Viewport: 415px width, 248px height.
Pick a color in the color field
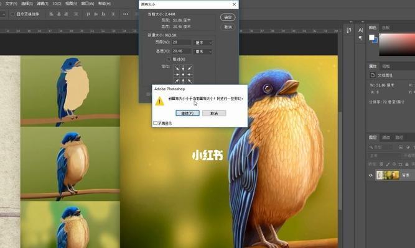pyautogui.click(x=397, y=44)
